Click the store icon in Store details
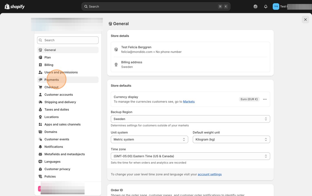The width and height of the screenshot is (312, 196). click(x=116, y=50)
